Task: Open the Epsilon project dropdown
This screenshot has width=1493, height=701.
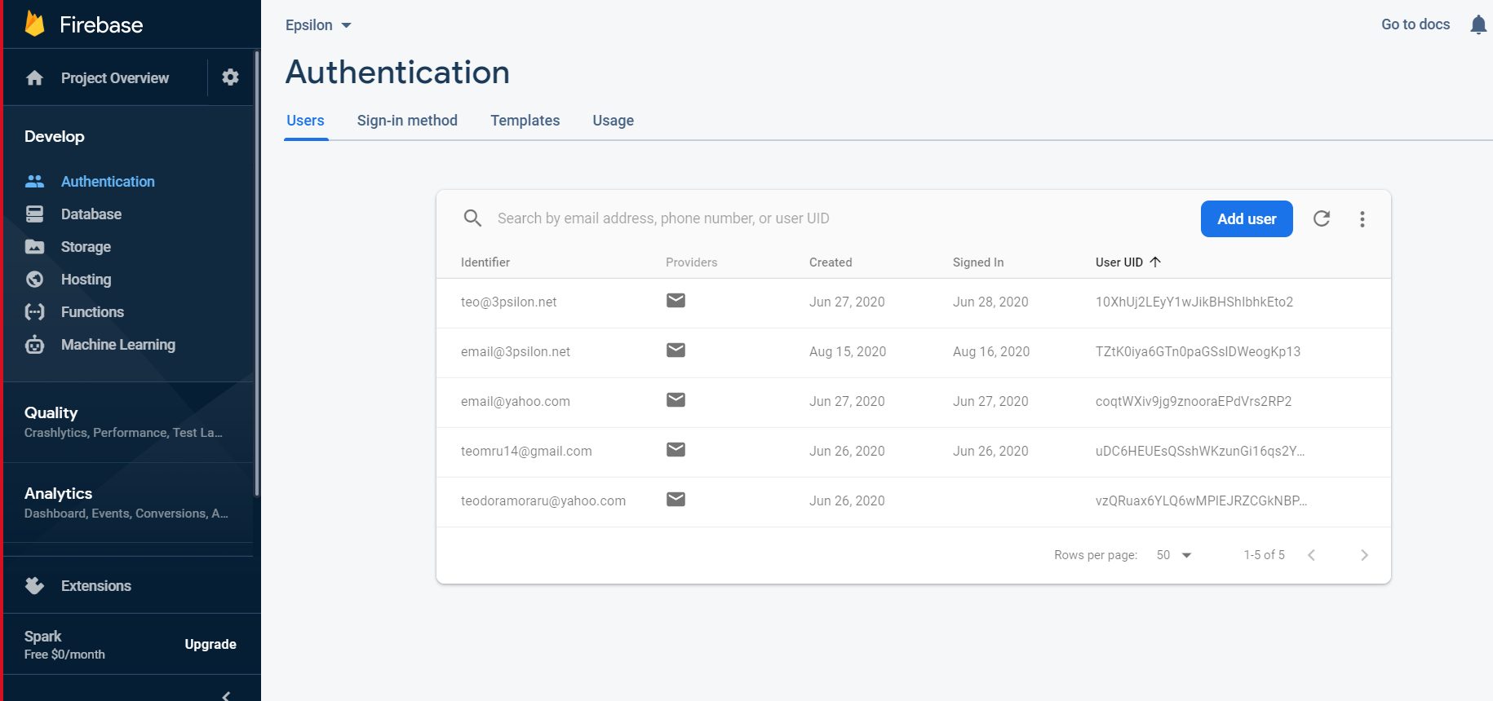Action: click(x=318, y=25)
